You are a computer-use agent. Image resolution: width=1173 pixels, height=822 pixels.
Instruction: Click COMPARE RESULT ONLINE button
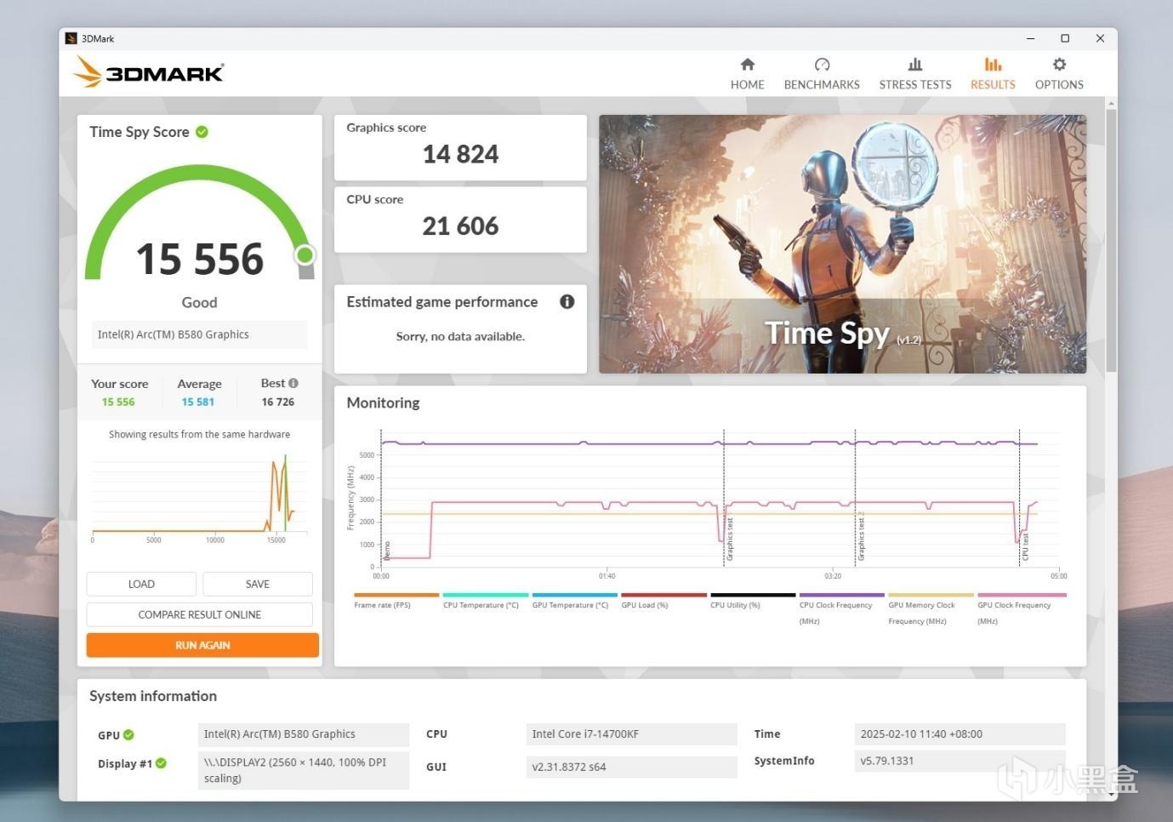(x=200, y=614)
